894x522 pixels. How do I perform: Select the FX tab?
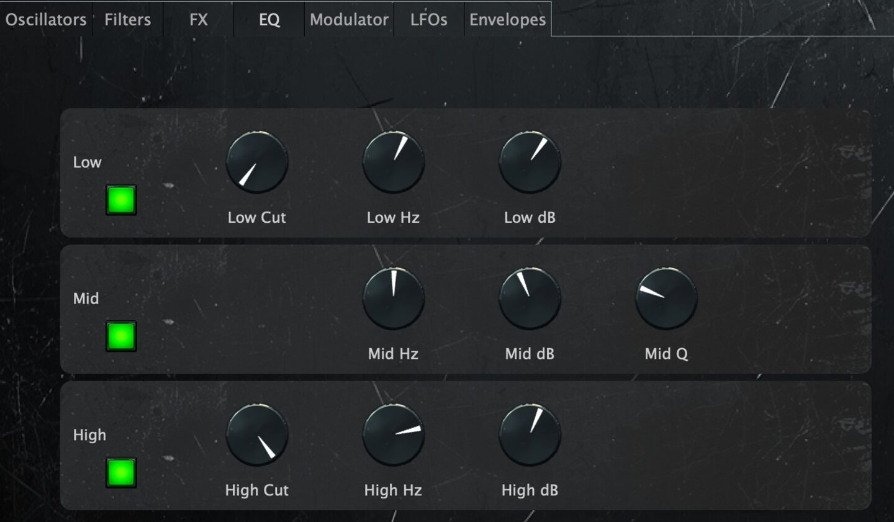(x=199, y=19)
